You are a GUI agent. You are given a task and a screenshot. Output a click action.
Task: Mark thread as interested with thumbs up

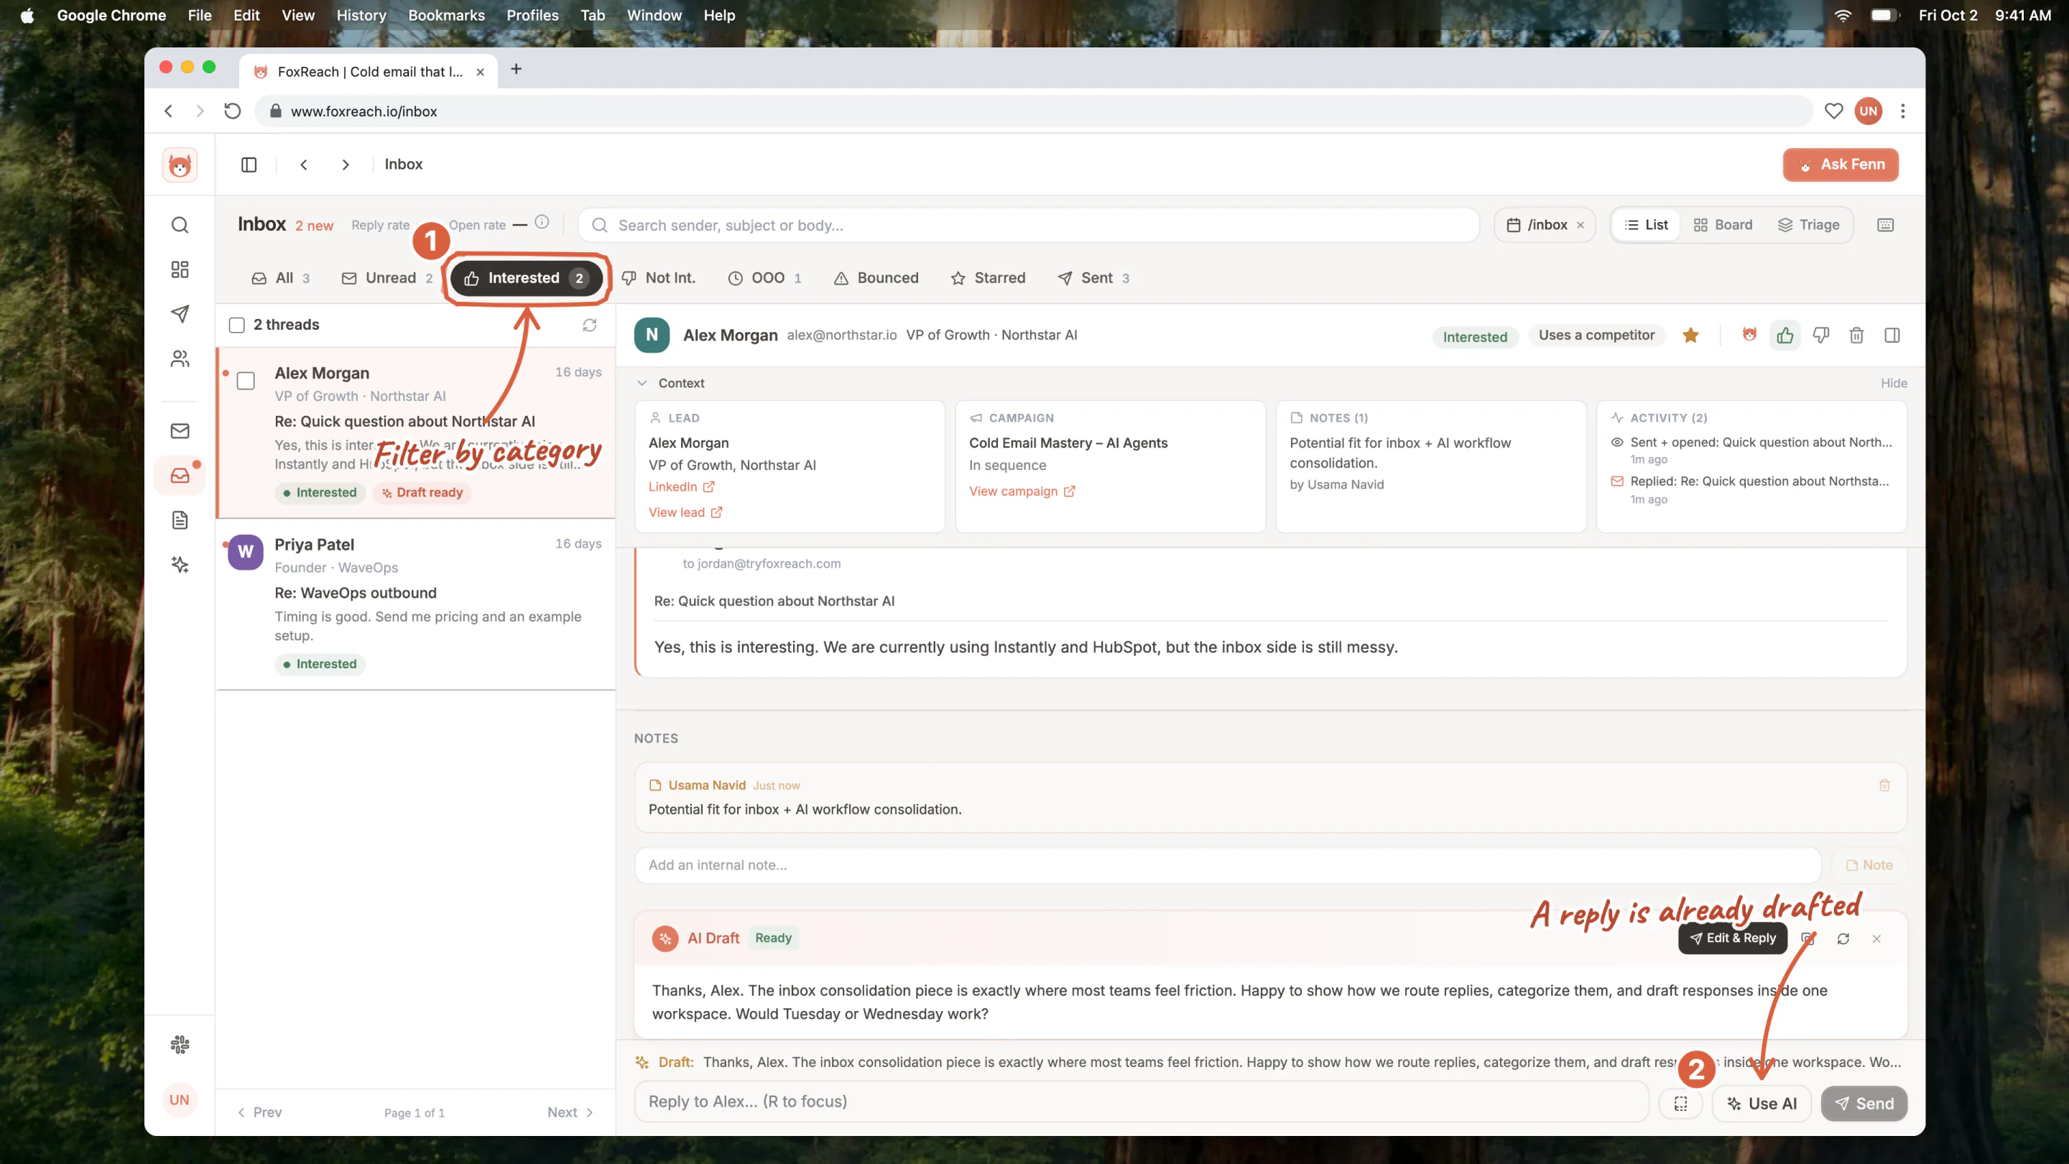tap(1785, 335)
